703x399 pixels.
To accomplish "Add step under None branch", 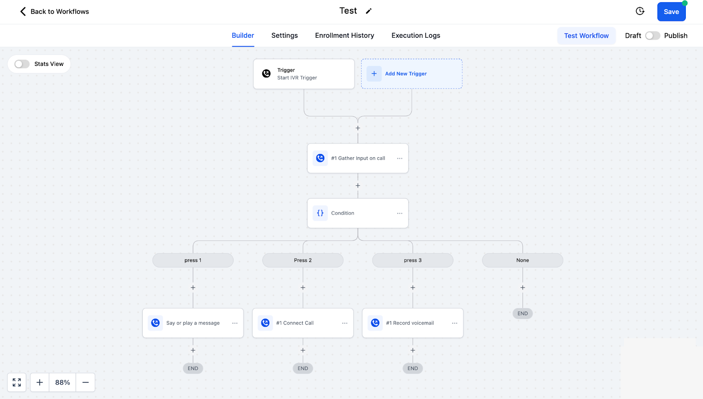I will [522, 288].
